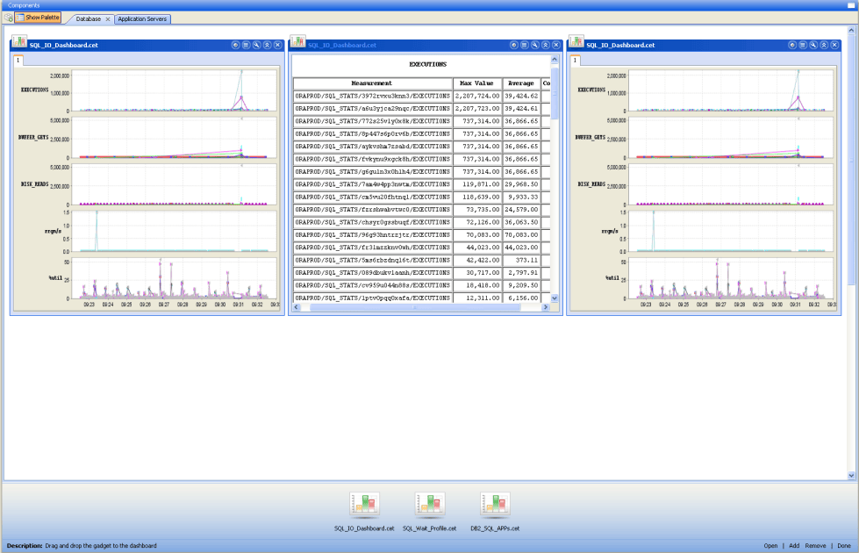The width and height of the screenshot is (859, 553).
Task: Open the person icon on the middle panel header
Action: [546, 45]
